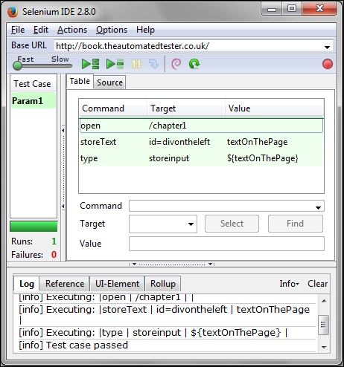Switch to the Table tab
Screen dimensions: 344x367
[x=80, y=81]
